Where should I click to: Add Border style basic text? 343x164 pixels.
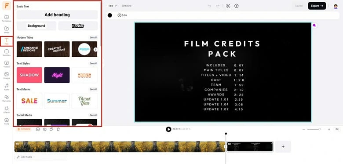[78, 26]
